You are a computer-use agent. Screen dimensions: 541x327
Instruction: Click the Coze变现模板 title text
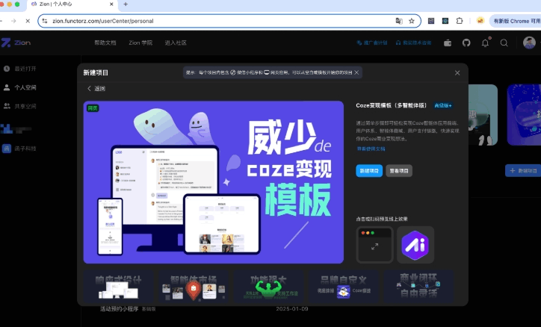[x=392, y=105]
